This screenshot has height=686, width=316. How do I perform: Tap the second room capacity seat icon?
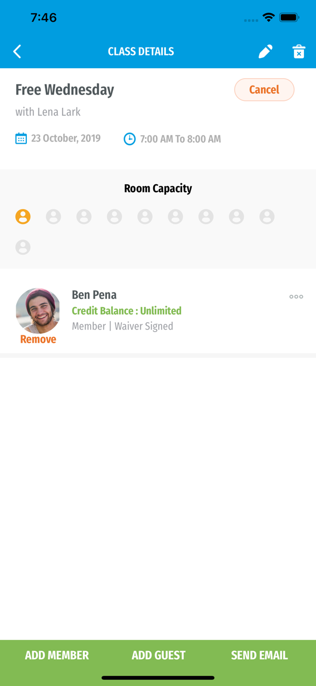[54, 217]
